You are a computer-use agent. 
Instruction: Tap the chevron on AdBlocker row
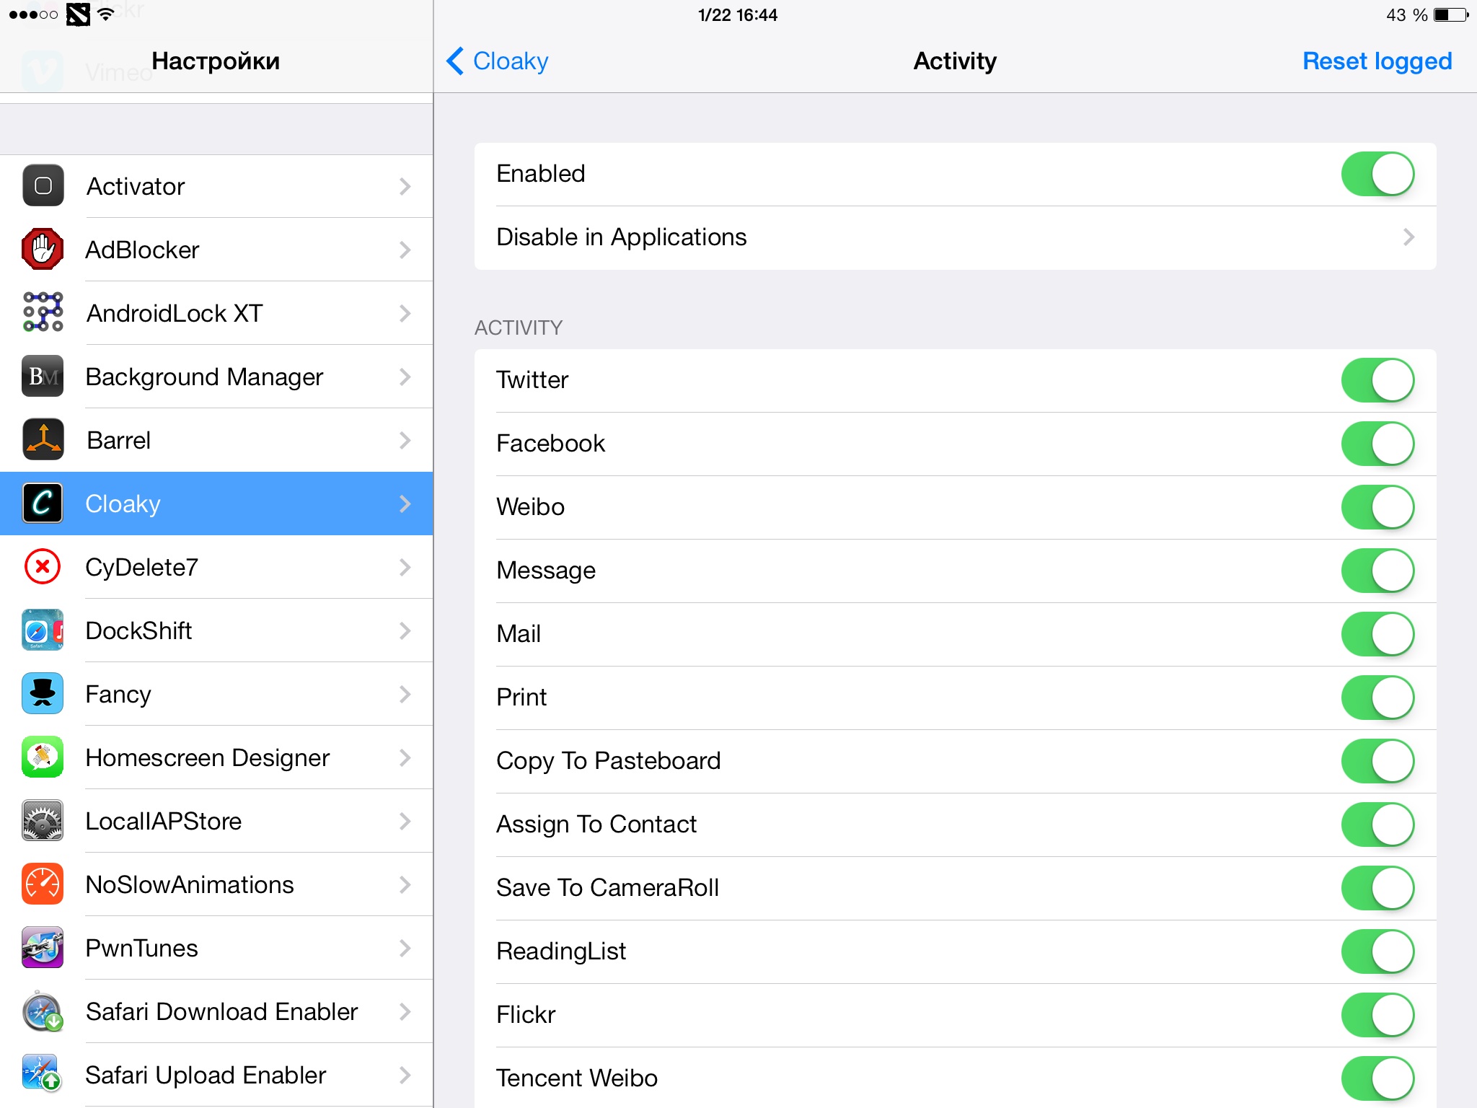coord(405,250)
